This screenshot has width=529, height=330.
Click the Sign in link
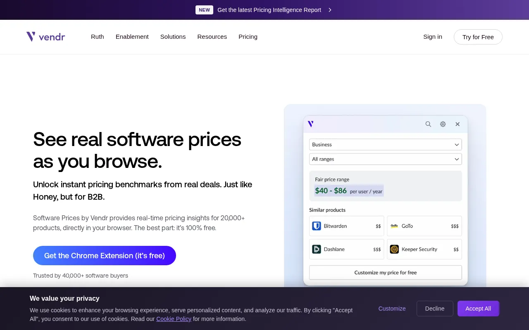[x=433, y=37]
